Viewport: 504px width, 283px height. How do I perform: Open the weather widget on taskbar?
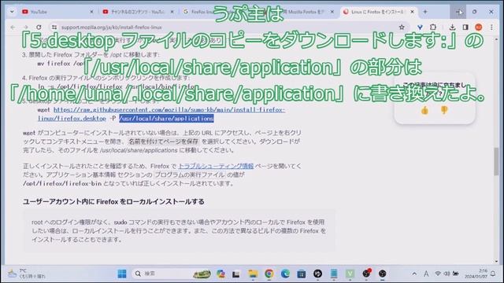(x=26, y=274)
